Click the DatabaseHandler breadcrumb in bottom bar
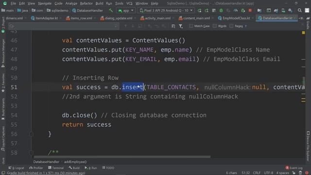This screenshot has width=311, height=175. click(x=46, y=162)
